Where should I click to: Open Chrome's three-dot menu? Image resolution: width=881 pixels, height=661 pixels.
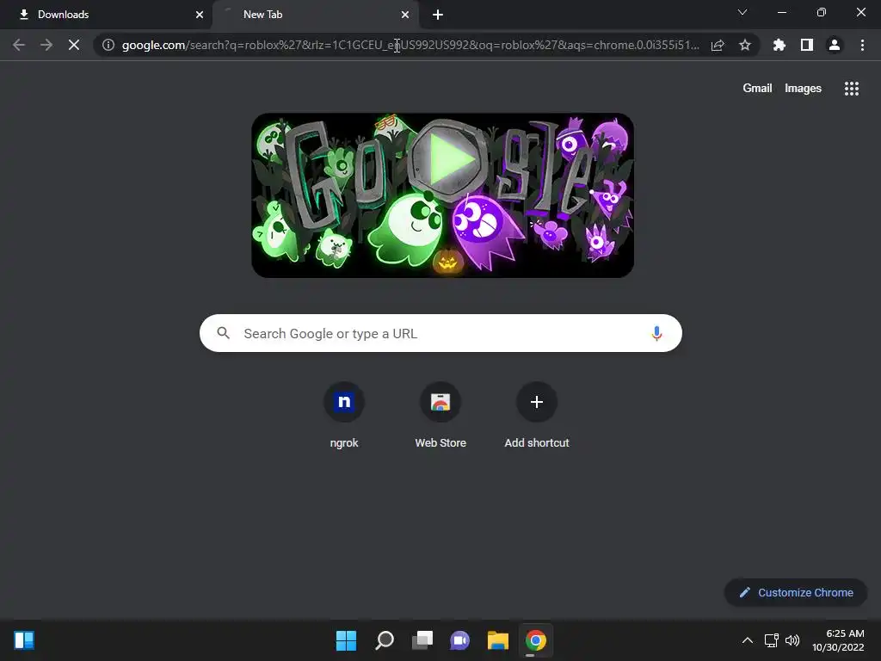(862, 45)
